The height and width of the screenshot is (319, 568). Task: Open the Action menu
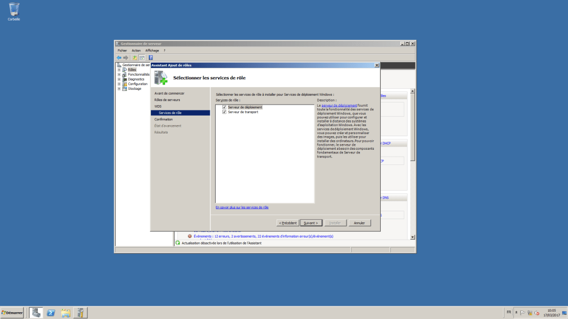click(x=136, y=50)
